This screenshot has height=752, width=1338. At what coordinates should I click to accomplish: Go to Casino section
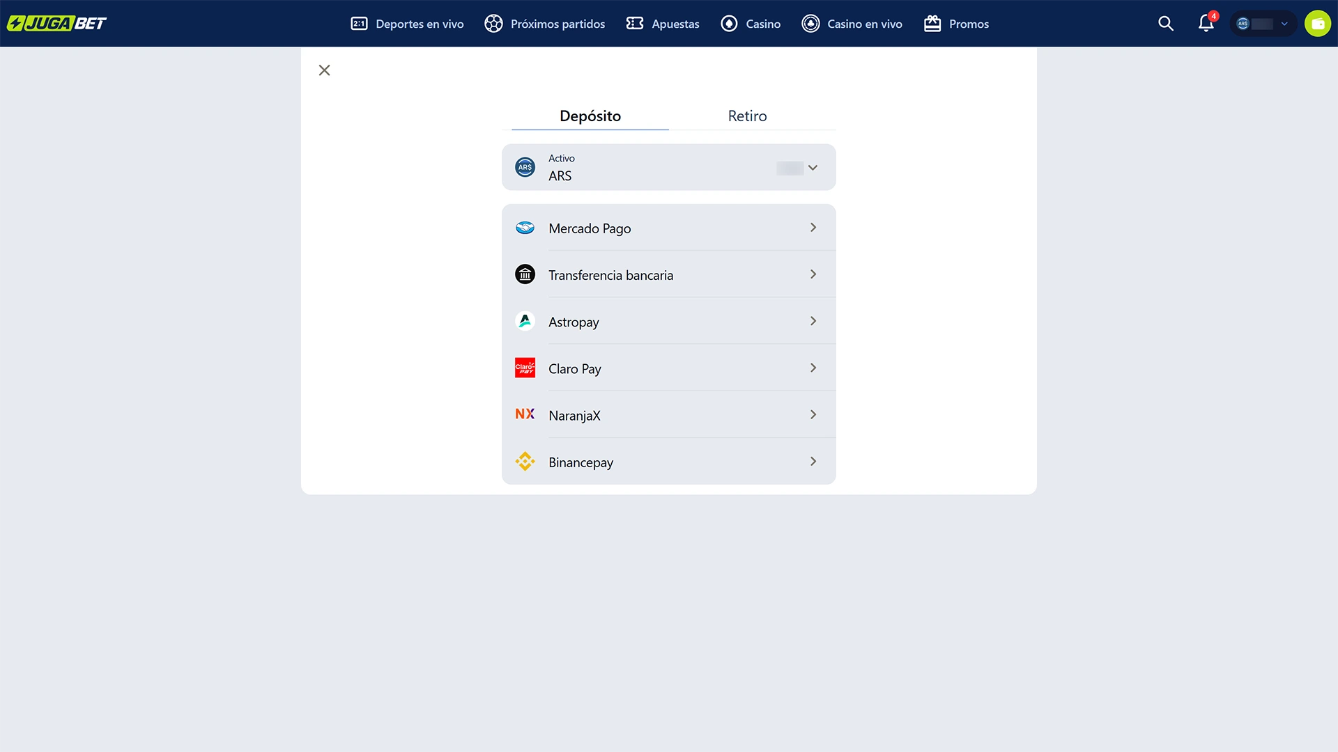[751, 24]
